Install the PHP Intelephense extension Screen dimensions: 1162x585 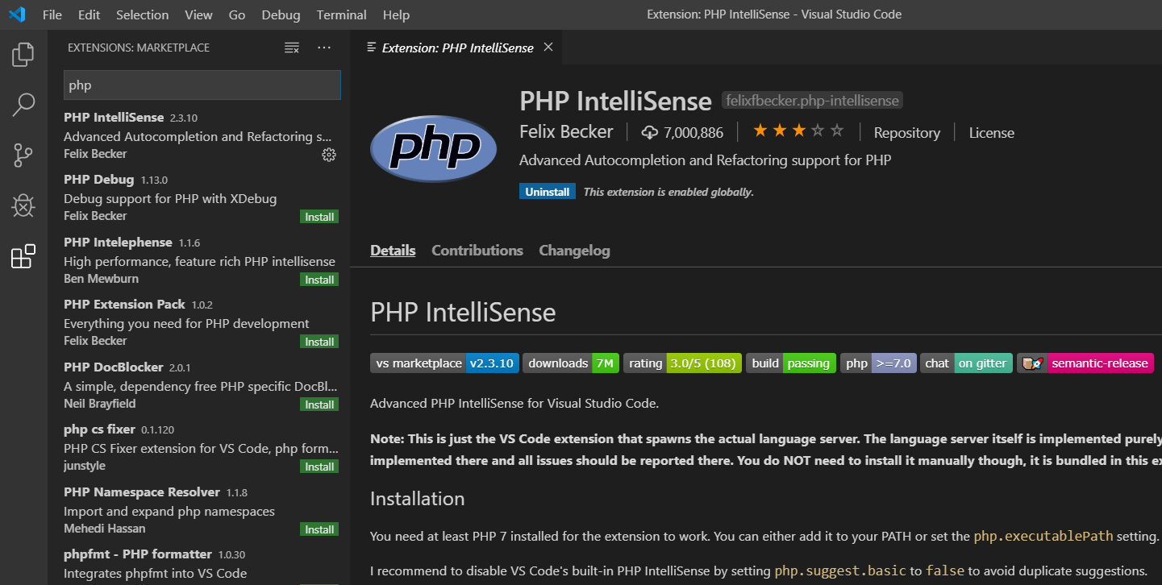[319, 280]
